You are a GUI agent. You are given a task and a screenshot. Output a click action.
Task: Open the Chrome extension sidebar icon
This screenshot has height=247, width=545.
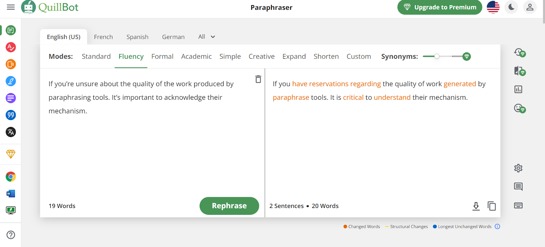[11, 177]
